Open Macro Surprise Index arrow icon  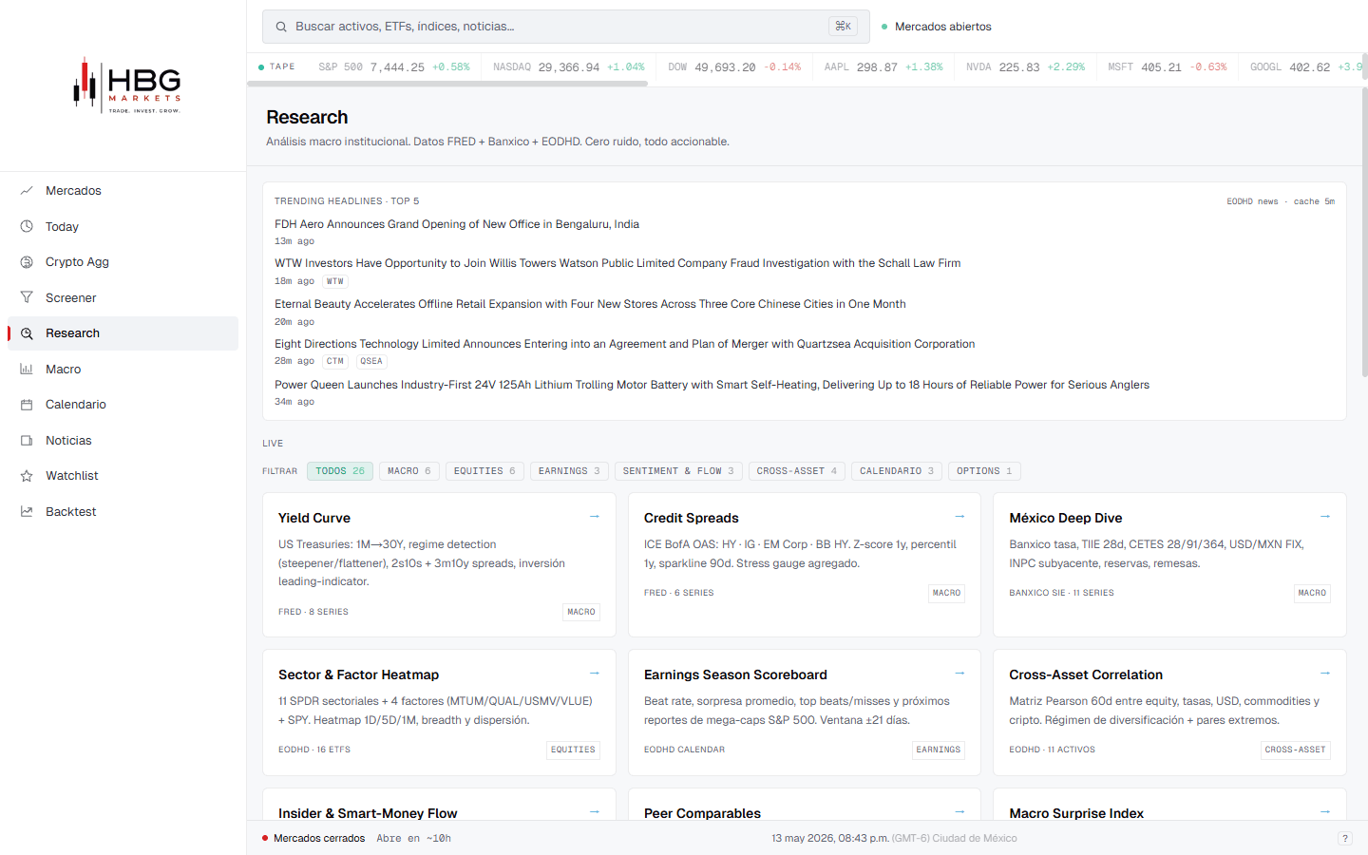click(1325, 812)
